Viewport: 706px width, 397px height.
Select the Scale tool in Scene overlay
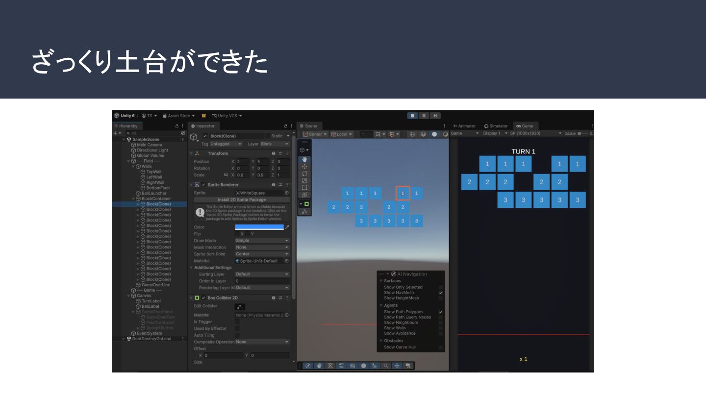[x=304, y=181]
